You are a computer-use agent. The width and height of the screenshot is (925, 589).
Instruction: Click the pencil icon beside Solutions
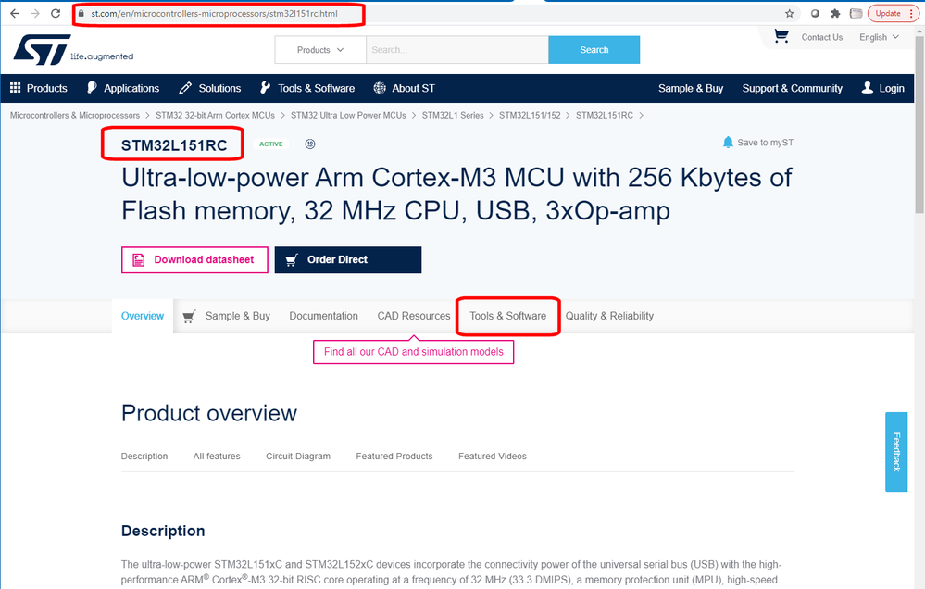click(185, 88)
